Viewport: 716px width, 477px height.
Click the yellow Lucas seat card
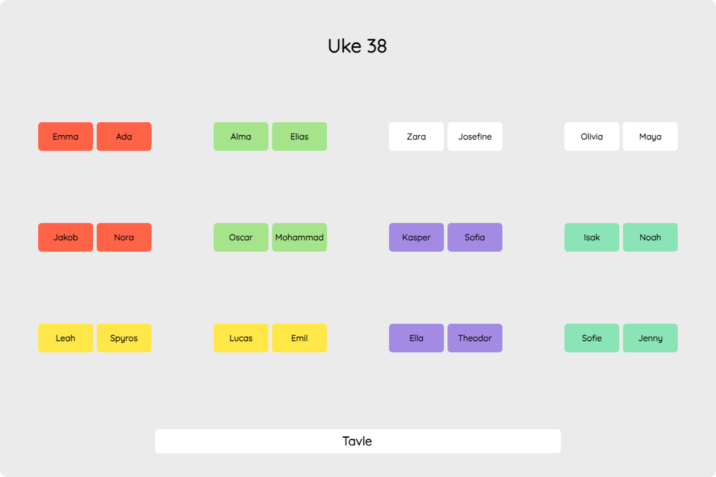pos(241,338)
